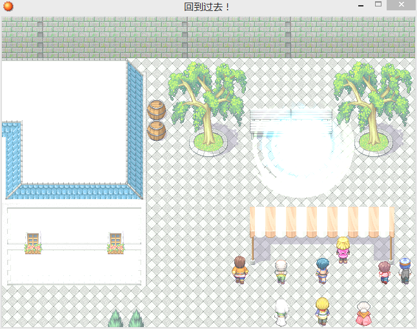
Task: Click the white-haired elder in green pants
Action: click(x=281, y=271)
